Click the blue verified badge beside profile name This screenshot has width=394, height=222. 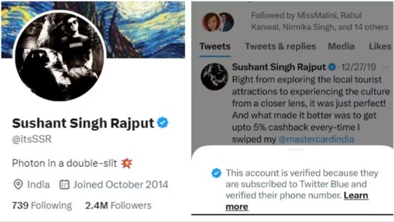coord(163,123)
